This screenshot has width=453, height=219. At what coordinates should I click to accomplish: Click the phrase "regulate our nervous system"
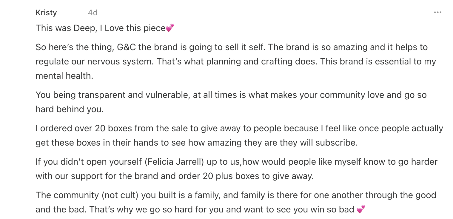[x=94, y=61]
